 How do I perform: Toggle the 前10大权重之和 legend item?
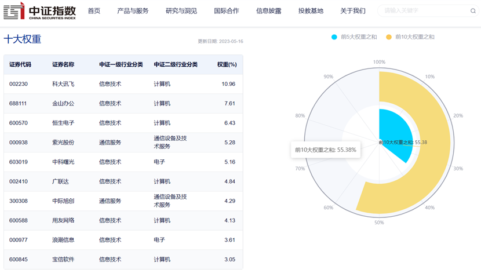click(x=410, y=37)
